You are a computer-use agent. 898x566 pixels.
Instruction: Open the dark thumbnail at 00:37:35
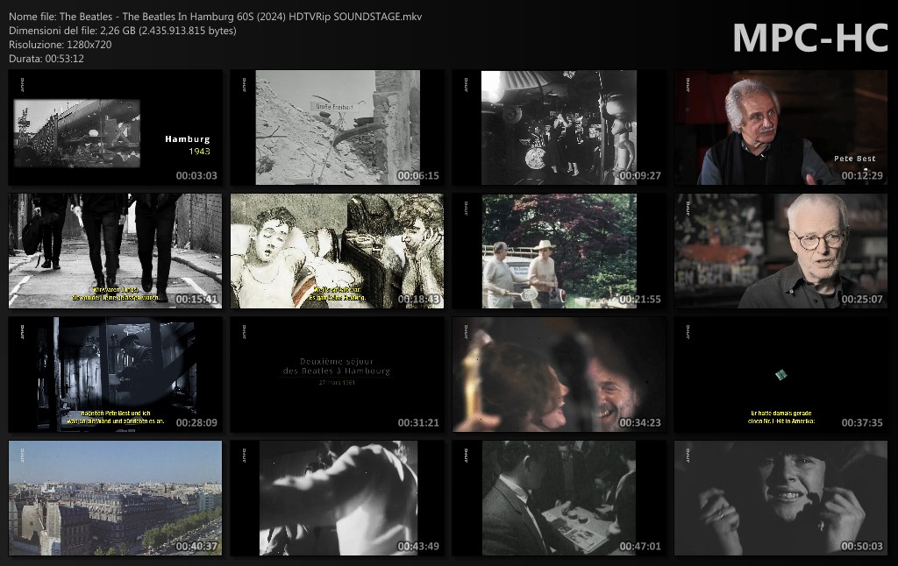click(x=780, y=375)
